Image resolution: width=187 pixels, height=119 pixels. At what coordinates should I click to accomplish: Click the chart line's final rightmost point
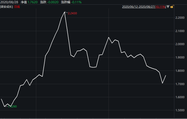point(166,75)
